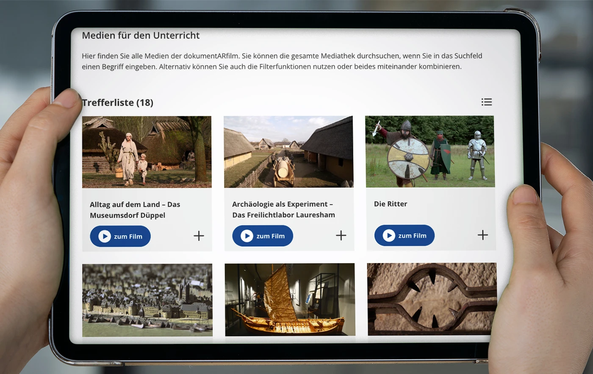This screenshot has width=593, height=374.
Task: Click title 'Archäologie als Experiment – Das Freilichtlabor Lauresham'
Action: tap(283, 209)
